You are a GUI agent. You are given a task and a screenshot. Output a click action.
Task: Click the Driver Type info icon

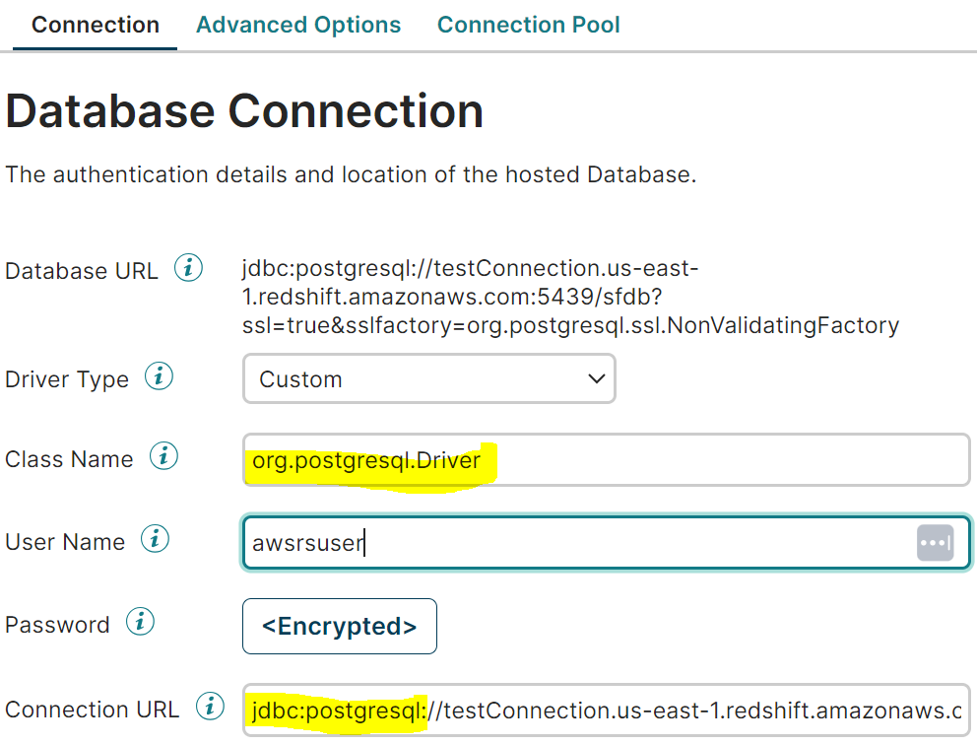click(x=160, y=377)
